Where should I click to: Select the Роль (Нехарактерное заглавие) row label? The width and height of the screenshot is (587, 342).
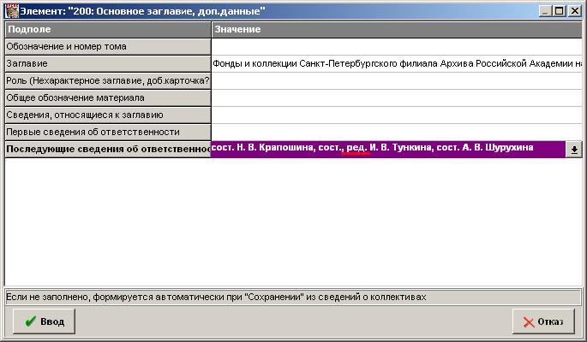point(108,81)
